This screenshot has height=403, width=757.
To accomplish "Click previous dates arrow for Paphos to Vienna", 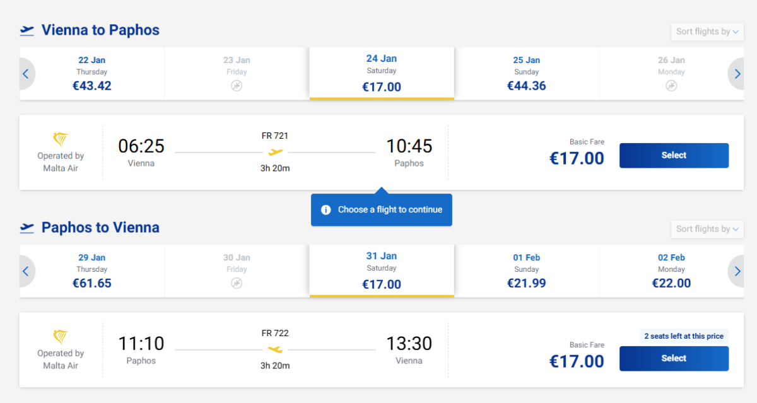I will coord(26,271).
